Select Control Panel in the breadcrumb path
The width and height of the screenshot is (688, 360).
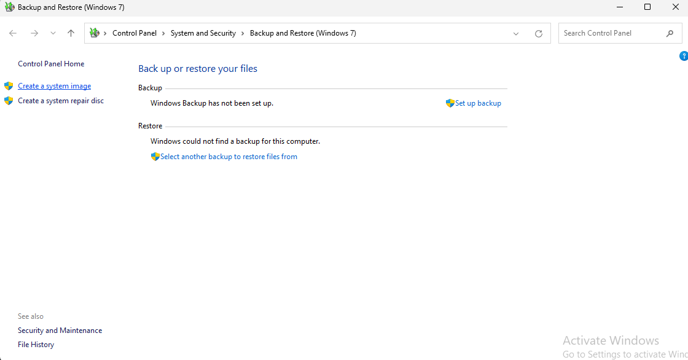pyautogui.click(x=135, y=33)
